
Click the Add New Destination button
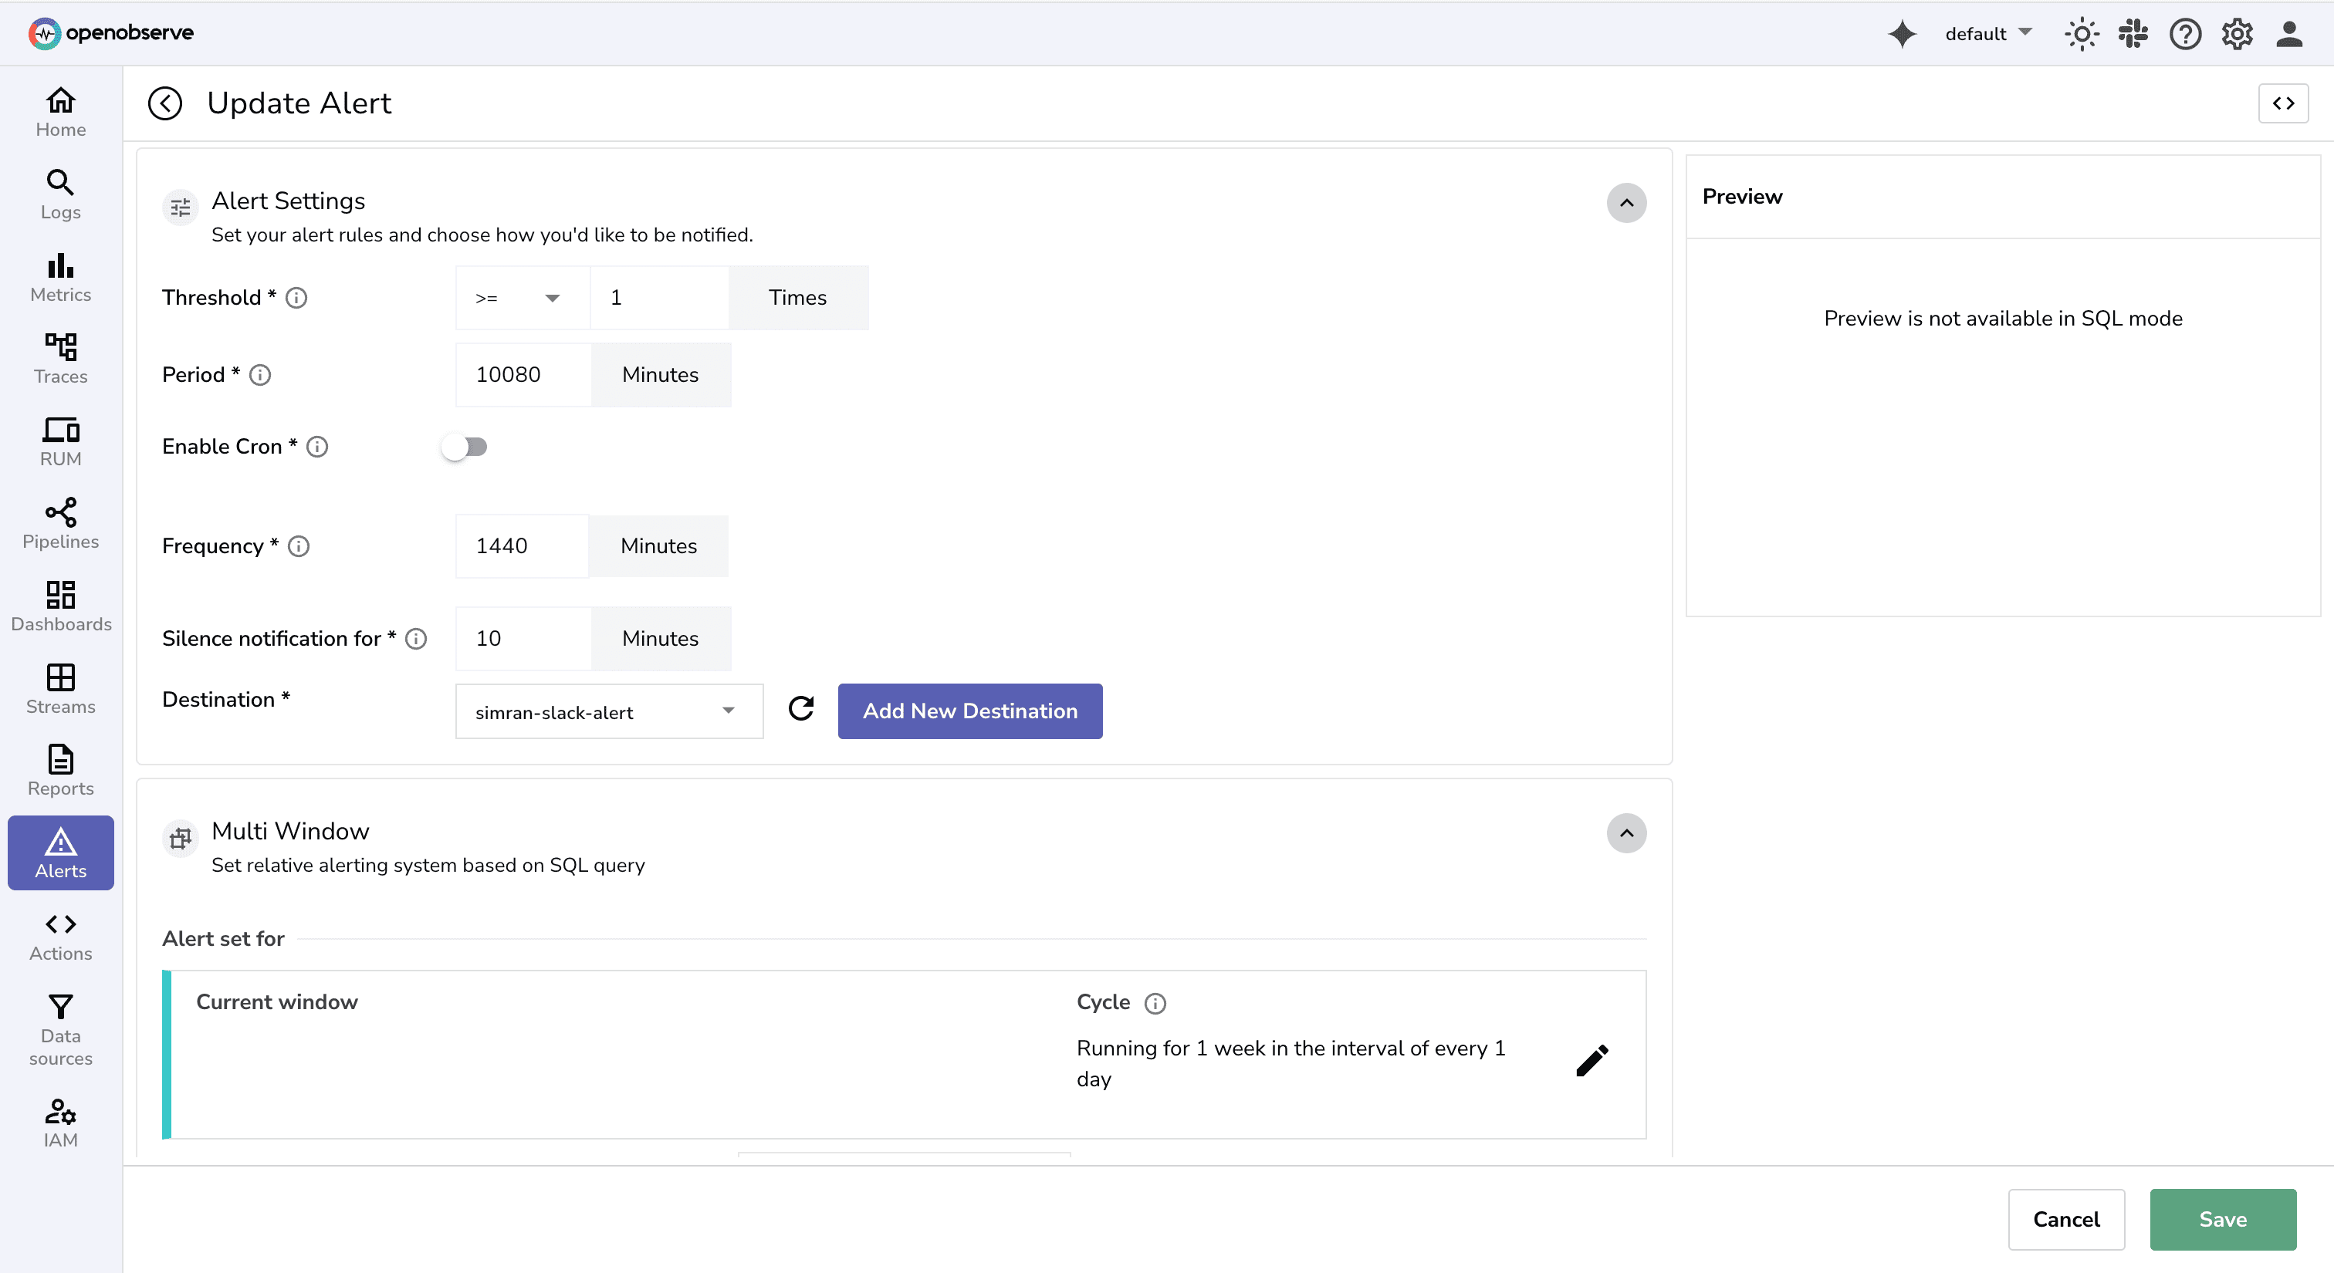(x=969, y=711)
